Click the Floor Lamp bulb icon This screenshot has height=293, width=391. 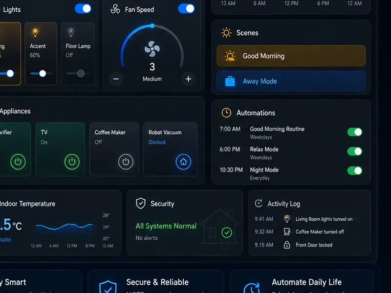tap(71, 32)
